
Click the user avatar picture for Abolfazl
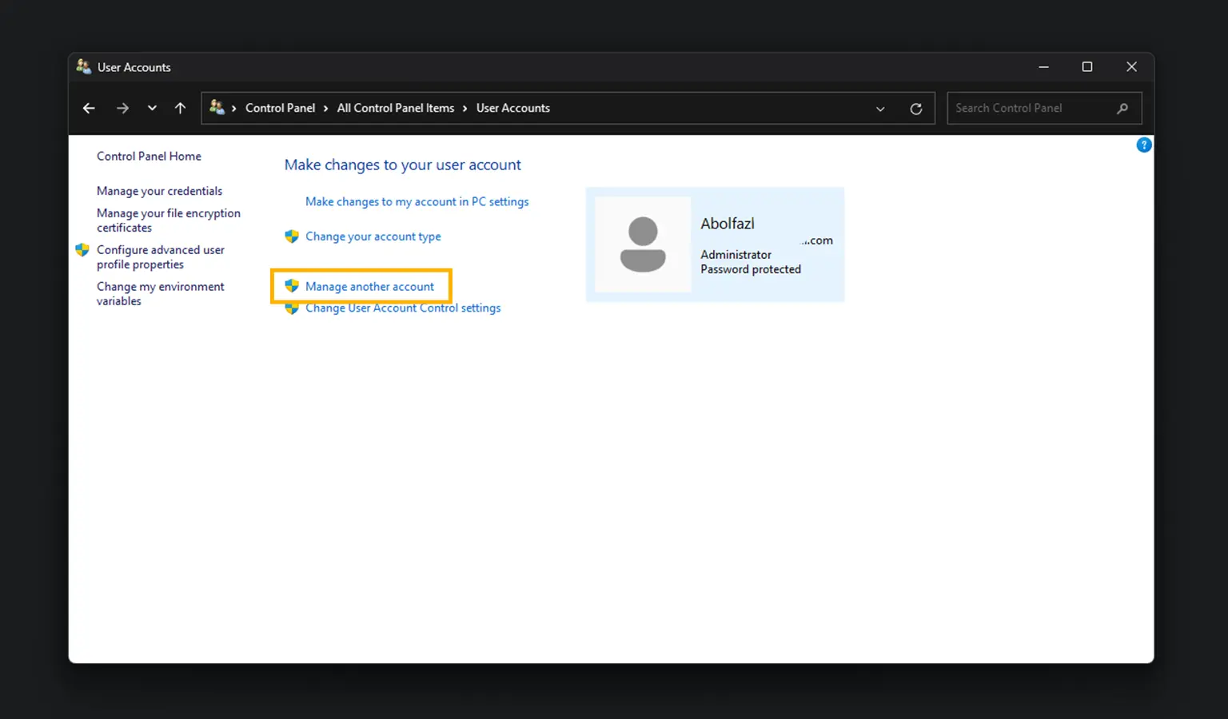point(643,244)
